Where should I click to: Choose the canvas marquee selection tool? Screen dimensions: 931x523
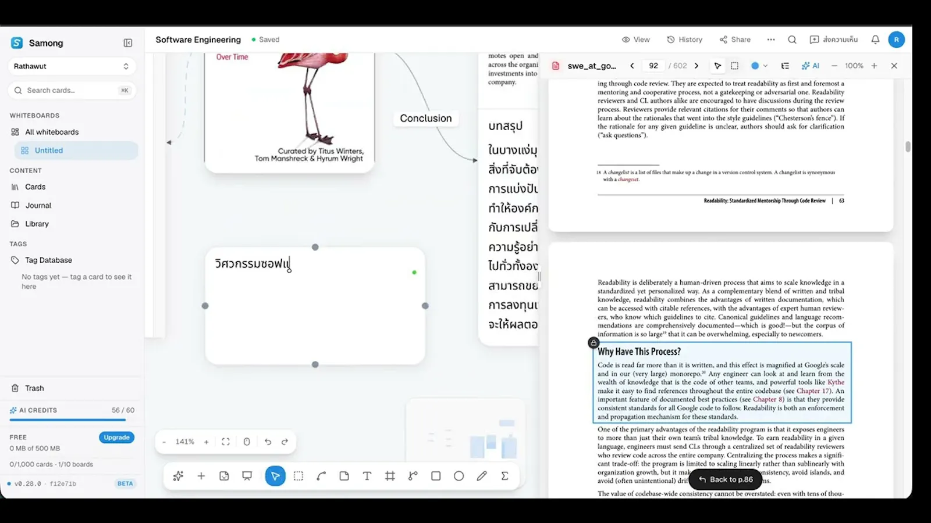(x=299, y=476)
